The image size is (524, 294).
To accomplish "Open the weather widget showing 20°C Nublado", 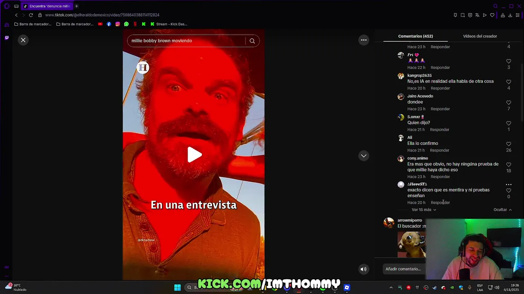I will tap(16, 287).
